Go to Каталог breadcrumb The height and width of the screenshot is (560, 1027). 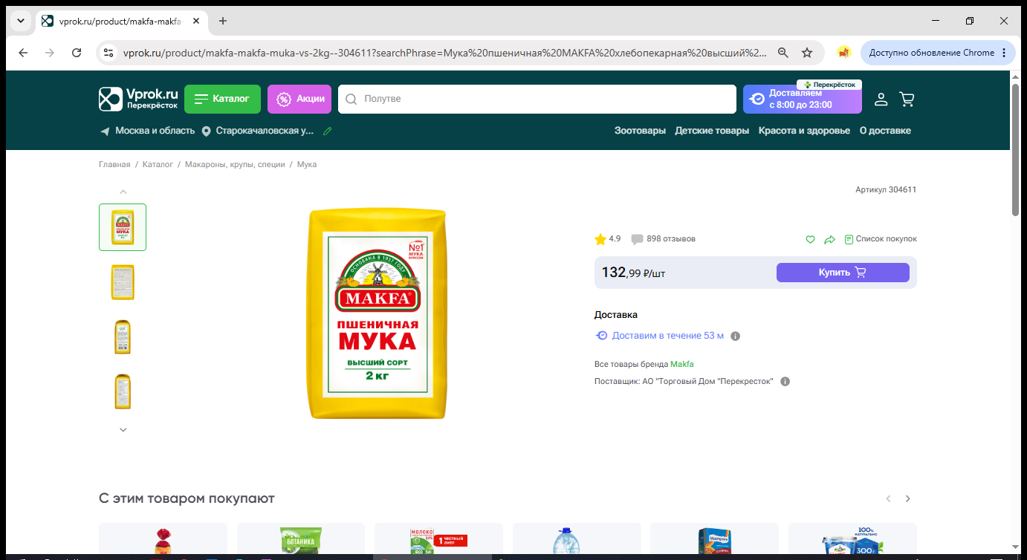pyautogui.click(x=158, y=164)
